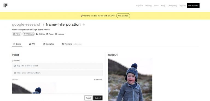Click the Reset button
Image resolution: width=210 pixels, height=101 pixels.
(x=88, y=98)
